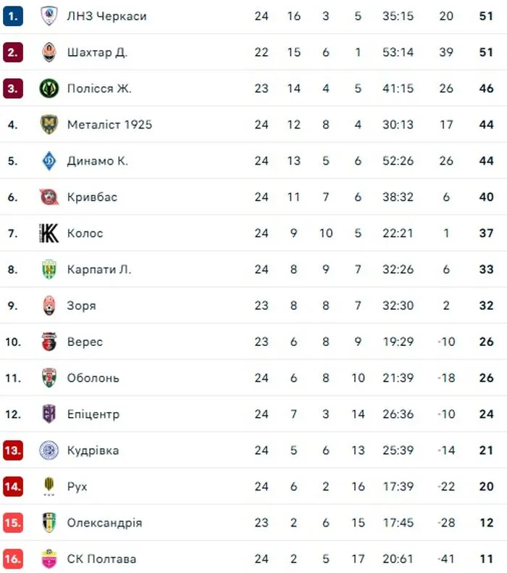
Task: Click the Металіст 1925 club emblem
Action: tap(49, 124)
